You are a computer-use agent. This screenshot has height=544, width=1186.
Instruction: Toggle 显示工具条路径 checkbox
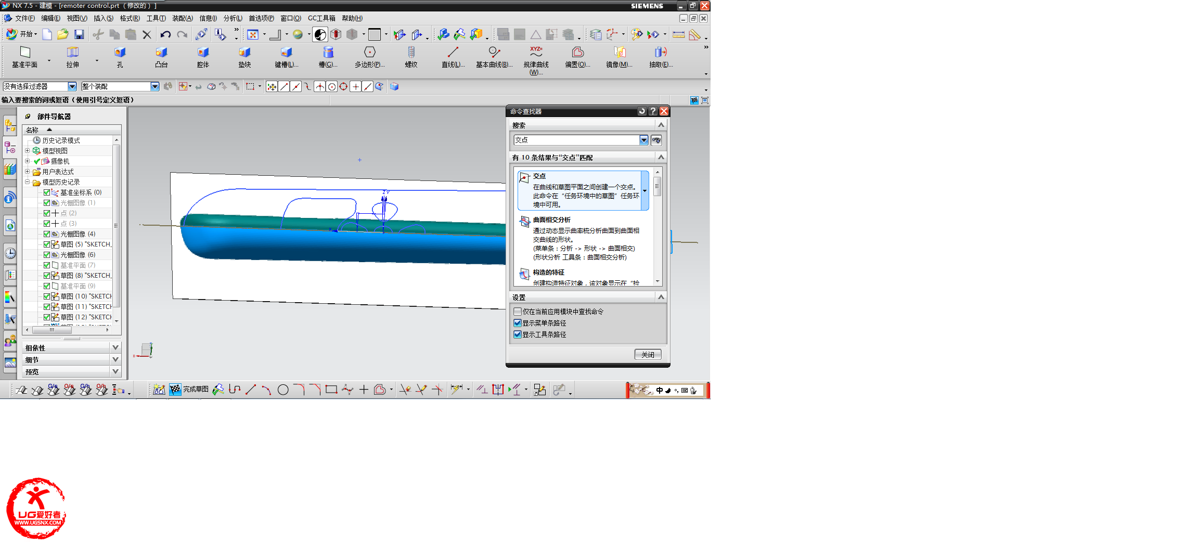click(518, 334)
